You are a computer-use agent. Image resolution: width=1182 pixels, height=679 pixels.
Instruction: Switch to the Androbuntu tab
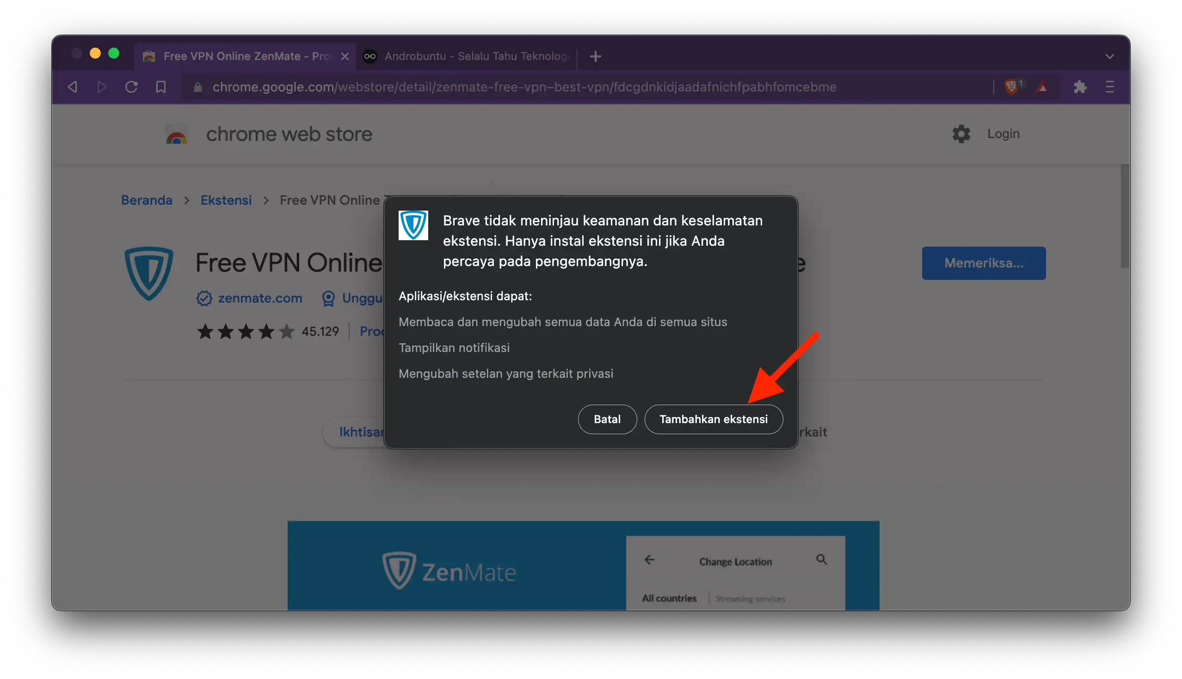[467, 56]
